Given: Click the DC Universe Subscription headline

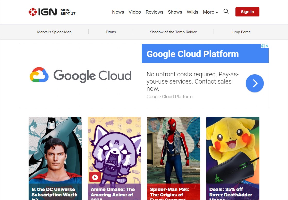Looking at the screenshot, I should (x=54, y=193).
